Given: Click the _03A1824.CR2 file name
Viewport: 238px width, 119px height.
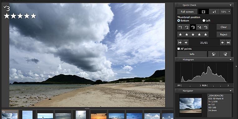Looking at the screenshot, I should coord(216,96).
